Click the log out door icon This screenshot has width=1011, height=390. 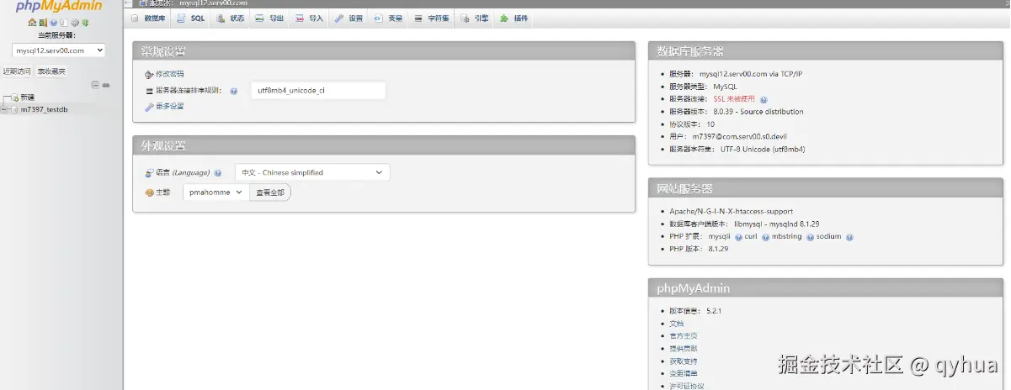pyautogui.click(x=43, y=23)
